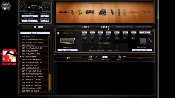175x98 pixels.
Task: Switch to the FX tab
Action: 66,27
